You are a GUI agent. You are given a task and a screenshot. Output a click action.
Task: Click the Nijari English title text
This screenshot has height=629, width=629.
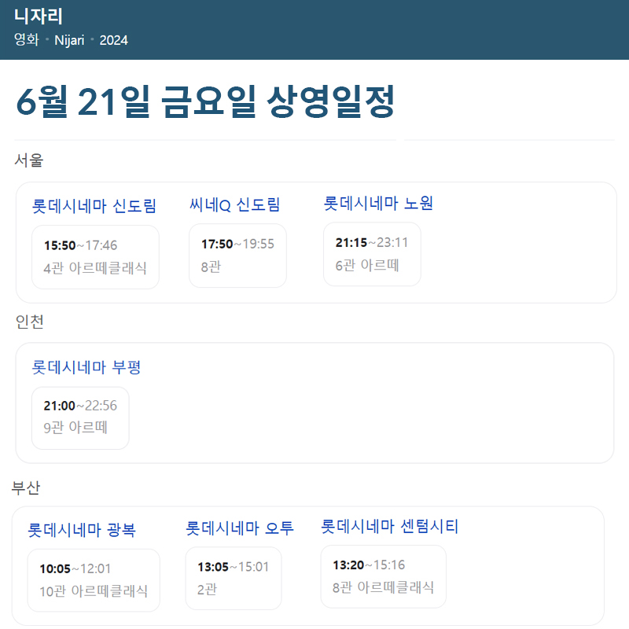(x=69, y=40)
